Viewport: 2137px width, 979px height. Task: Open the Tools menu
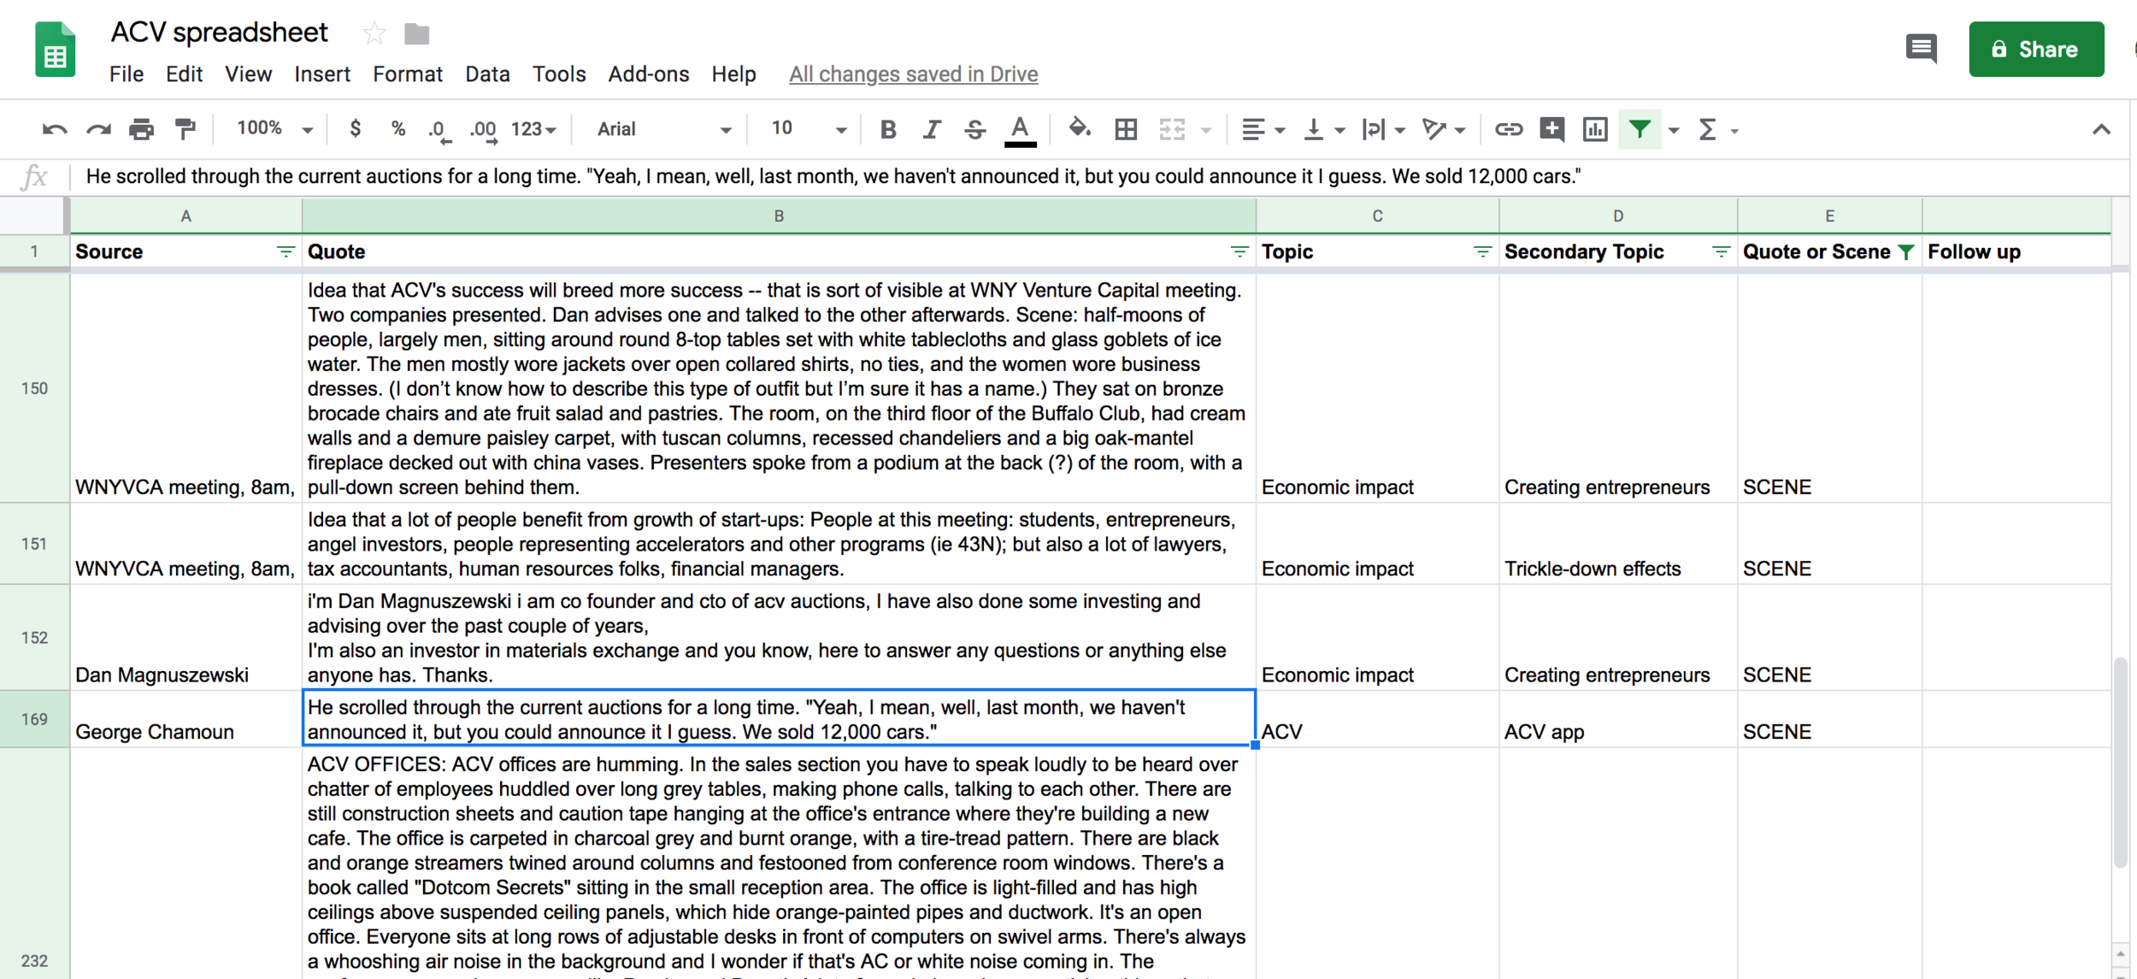[559, 74]
